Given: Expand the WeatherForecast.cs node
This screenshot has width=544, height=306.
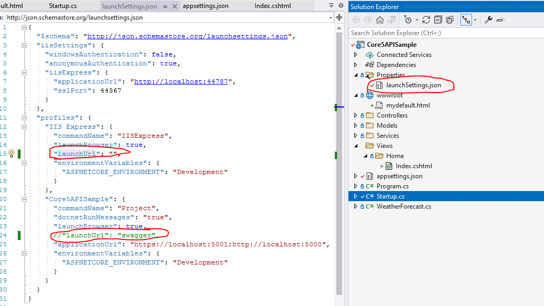Looking at the screenshot, I should tap(355, 206).
